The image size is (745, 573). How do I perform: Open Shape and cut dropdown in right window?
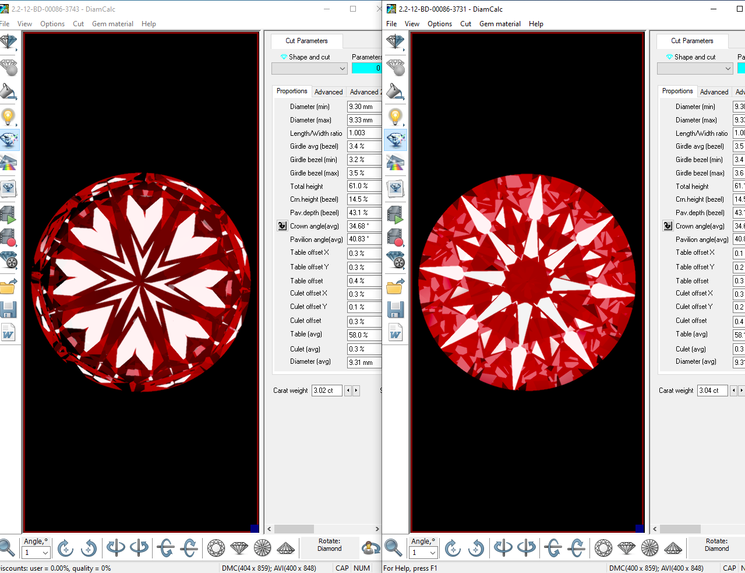(x=695, y=69)
